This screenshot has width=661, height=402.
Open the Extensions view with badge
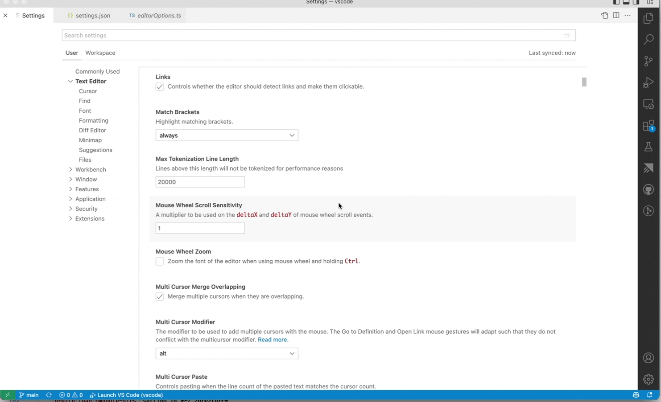pyautogui.click(x=649, y=126)
